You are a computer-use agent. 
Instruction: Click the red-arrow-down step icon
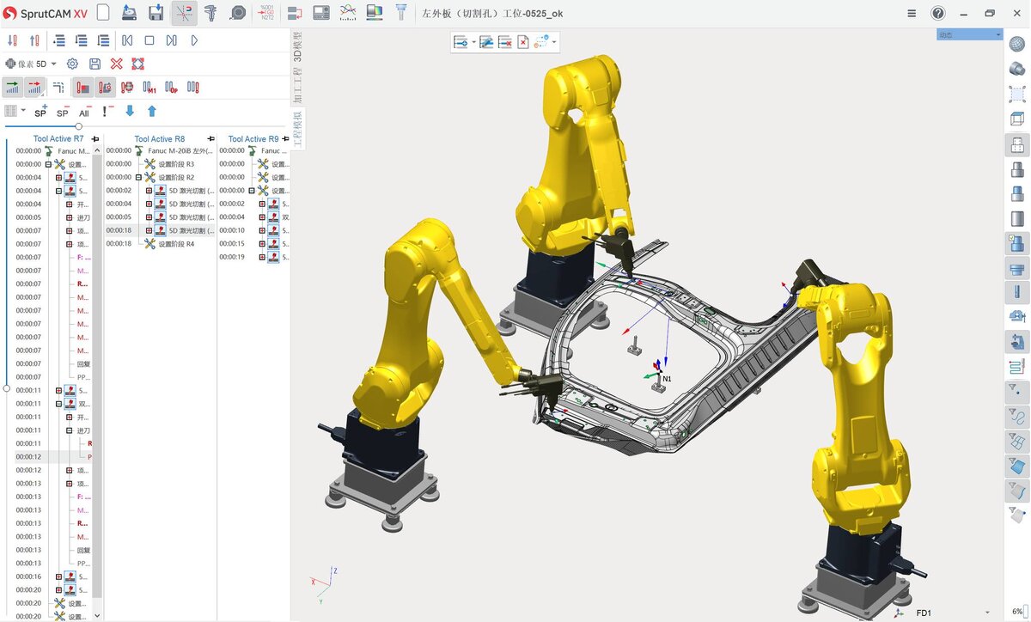coord(12,40)
